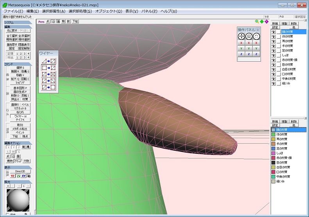Collapse the 編集オプション section header

12,143
